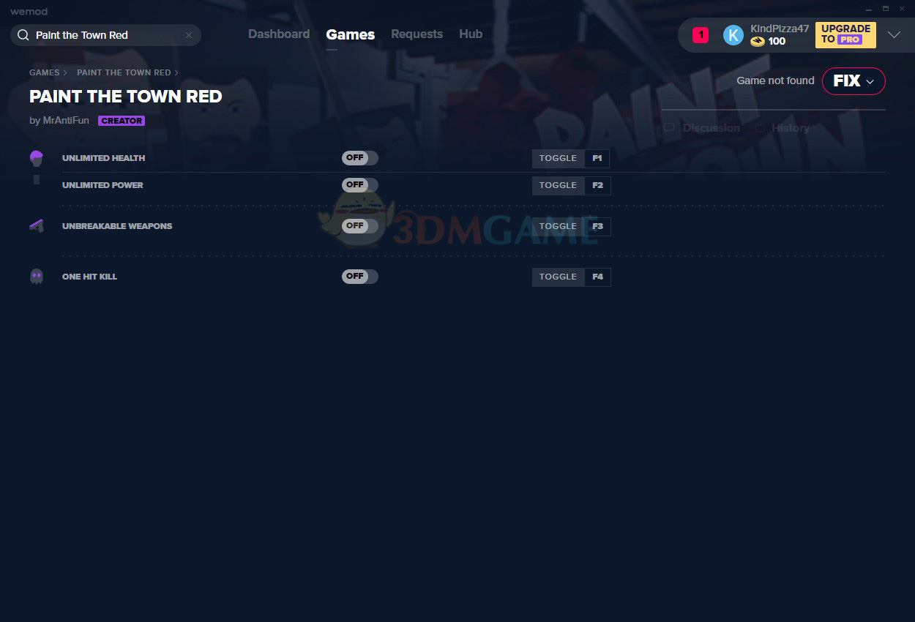Image resolution: width=915 pixels, height=622 pixels.
Task: Open the red notification badge
Action: (x=700, y=35)
